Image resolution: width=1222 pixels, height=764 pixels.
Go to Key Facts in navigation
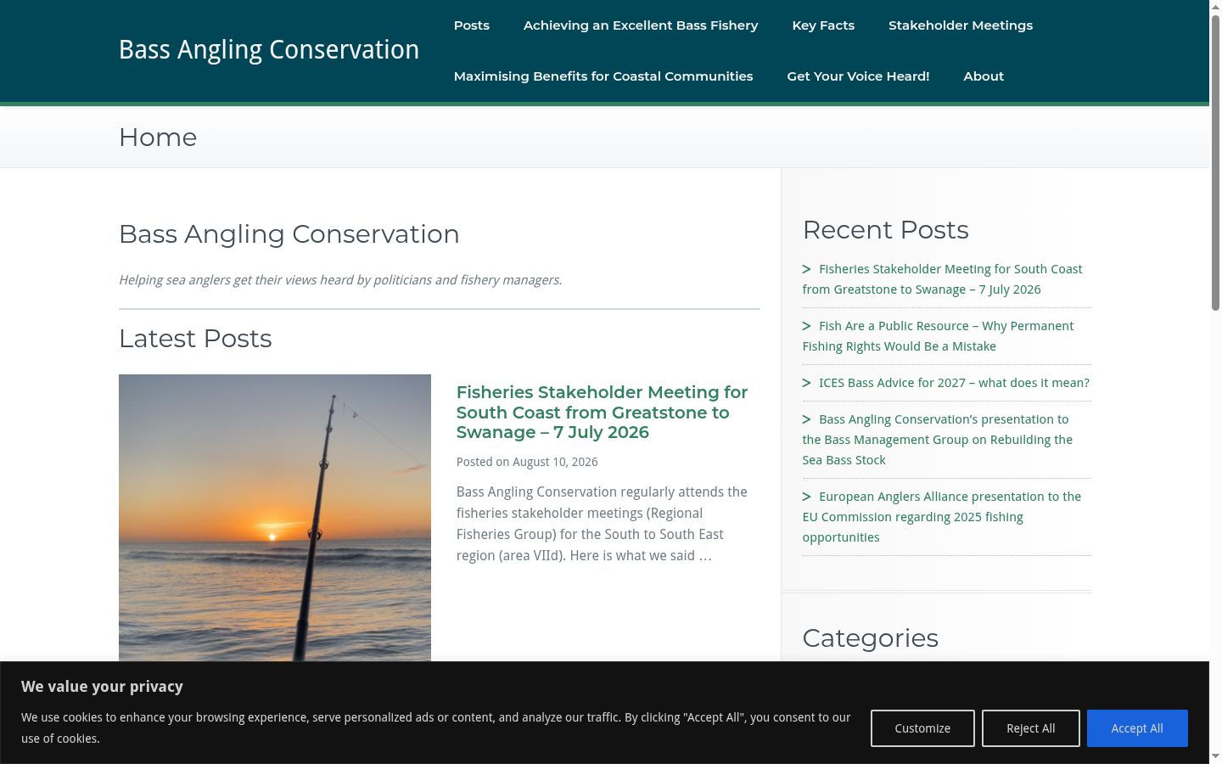[823, 25]
